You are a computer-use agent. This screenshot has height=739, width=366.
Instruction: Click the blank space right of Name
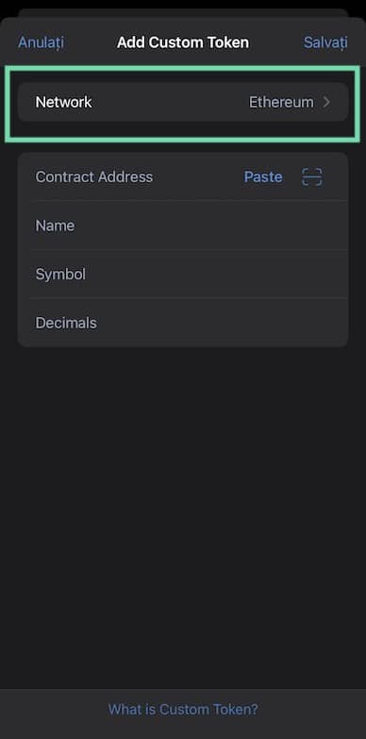click(212, 226)
